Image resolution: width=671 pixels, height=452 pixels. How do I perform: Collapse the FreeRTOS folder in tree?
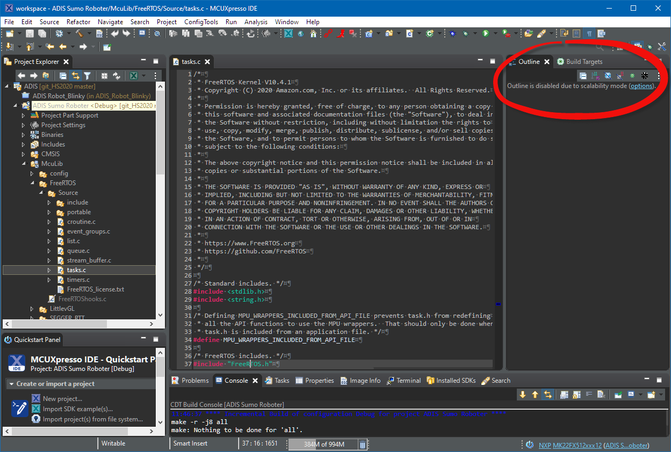pyautogui.click(x=32, y=183)
